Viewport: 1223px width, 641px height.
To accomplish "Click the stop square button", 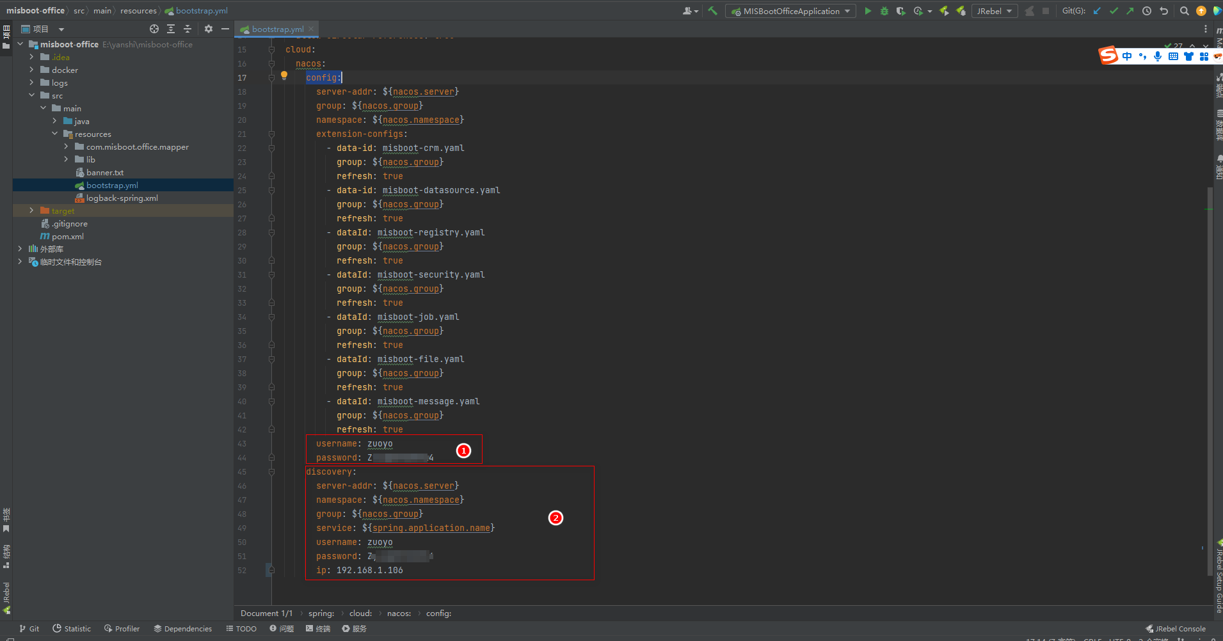I will tap(1046, 11).
